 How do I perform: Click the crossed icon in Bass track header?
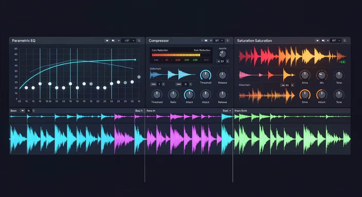coord(29,111)
